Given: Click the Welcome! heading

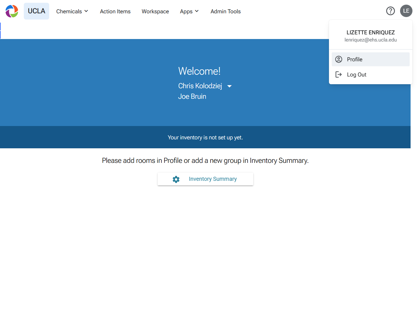Looking at the screenshot, I should 199,71.
